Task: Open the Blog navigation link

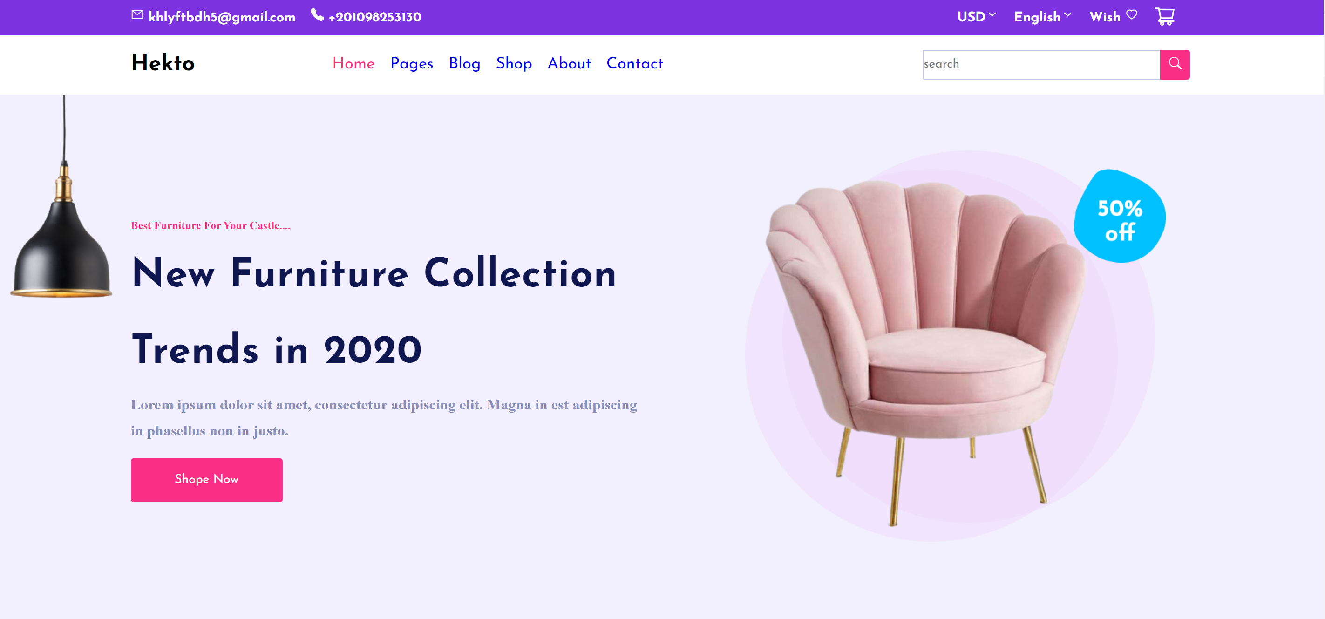Action: (464, 64)
